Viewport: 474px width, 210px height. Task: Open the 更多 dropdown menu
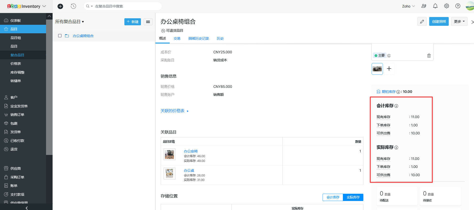coord(459,22)
